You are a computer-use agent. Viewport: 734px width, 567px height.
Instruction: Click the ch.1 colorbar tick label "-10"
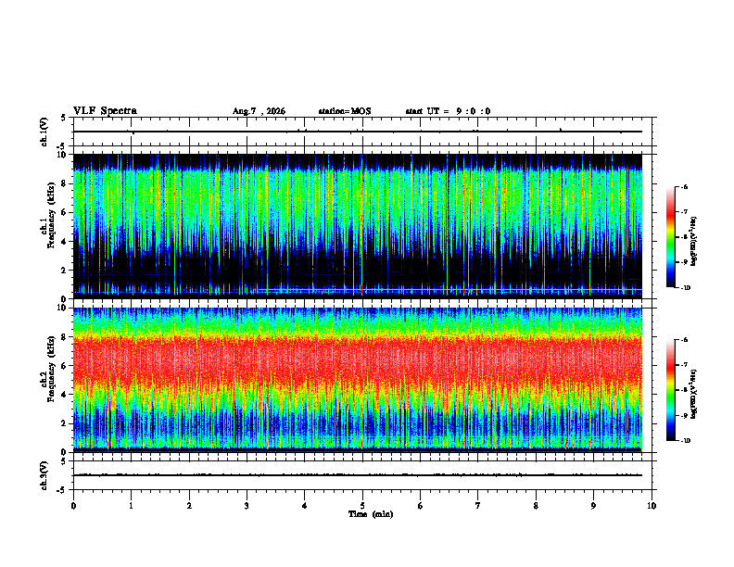(685, 288)
